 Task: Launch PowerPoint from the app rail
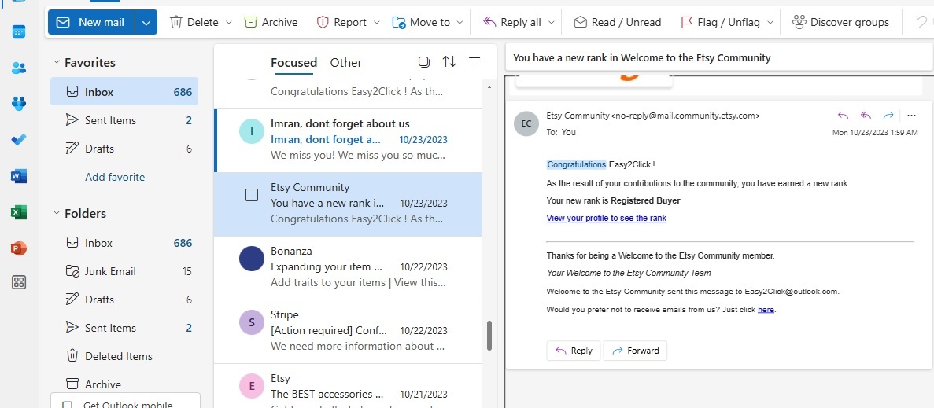[x=19, y=248]
